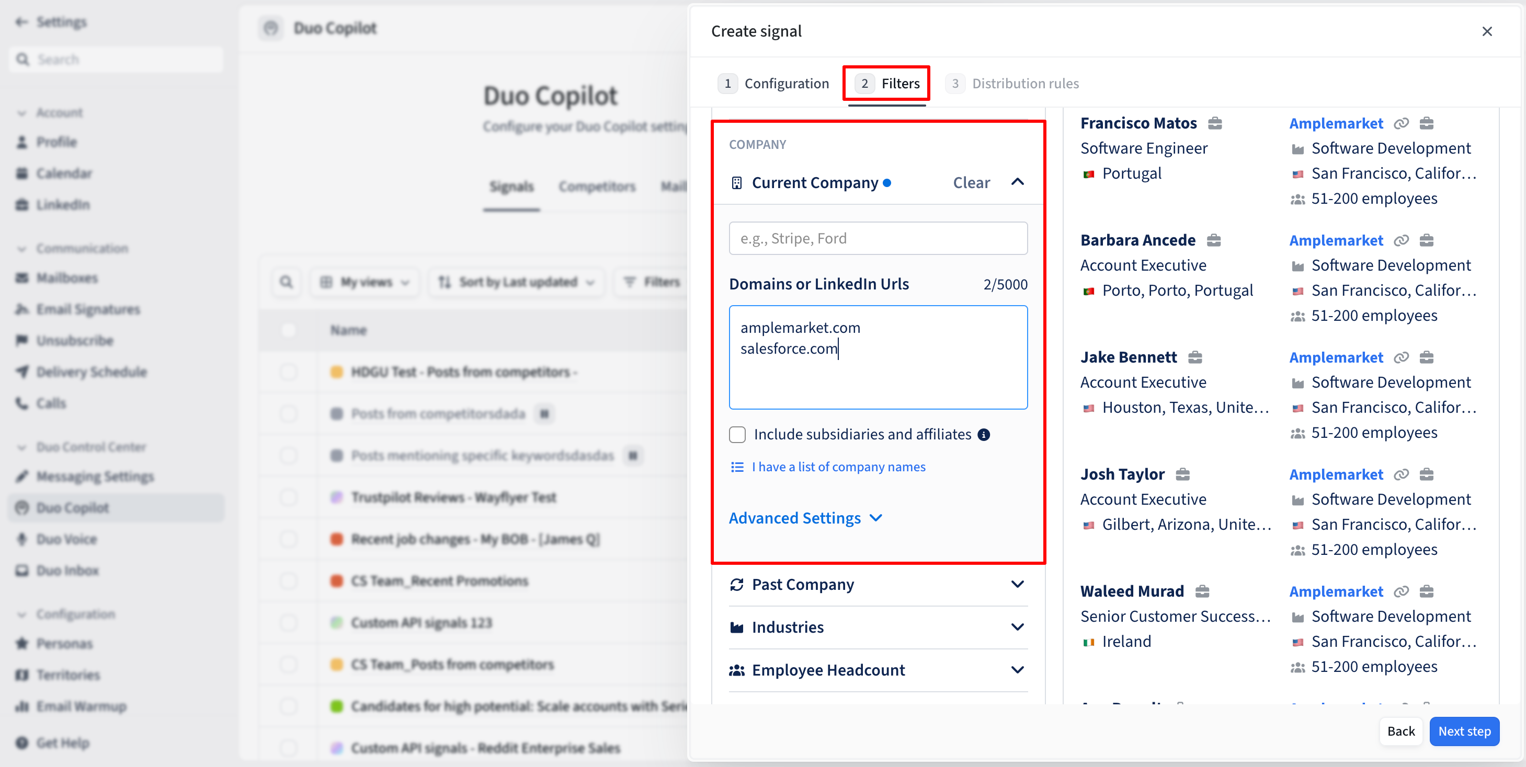Click the Next step button
The image size is (1526, 767).
tap(1464, 731)
